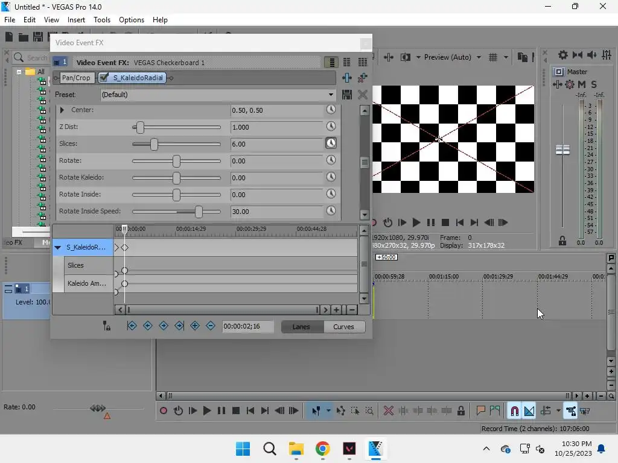618x463 pixels.
Task: Open Preview (Auto) quality dropdown
Action: point(479,57)
